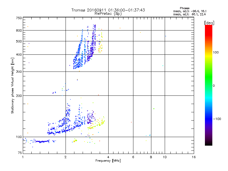228x171 pixels.
Task: Click colorbar tick label '-100'
Action: pos(217,119)
